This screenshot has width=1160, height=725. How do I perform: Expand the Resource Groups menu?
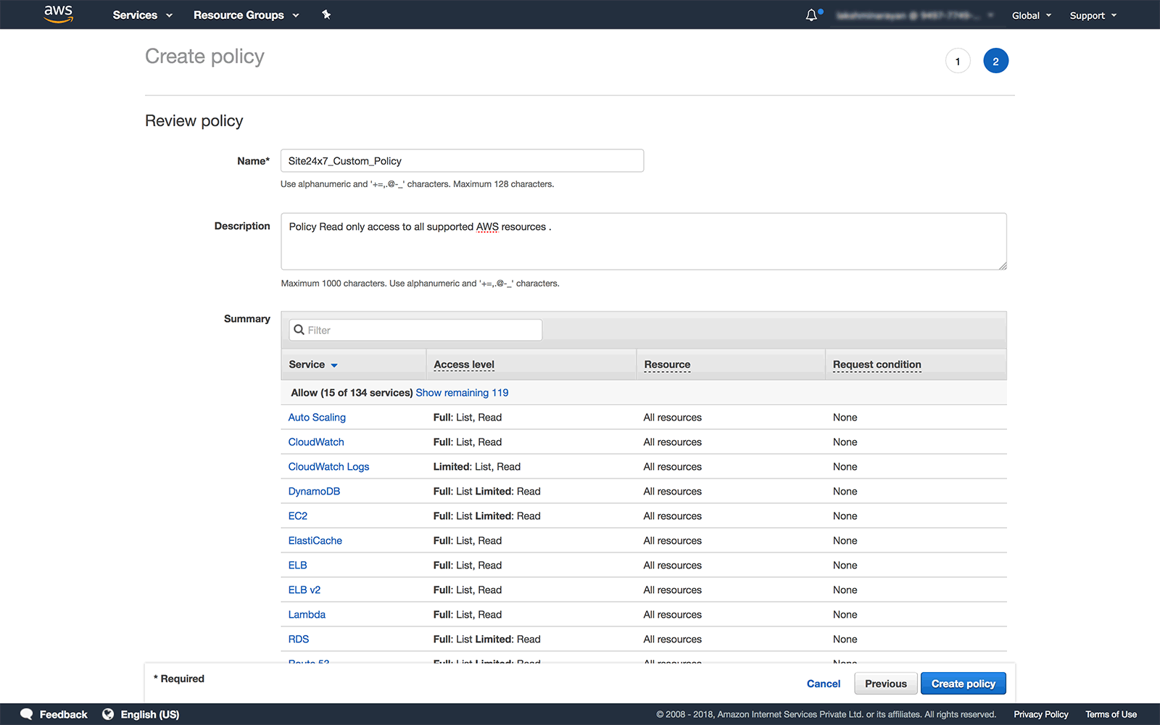click(246, 15)
